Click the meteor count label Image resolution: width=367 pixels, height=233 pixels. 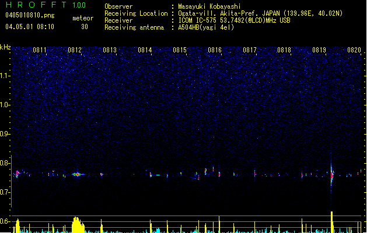point(83,18)
